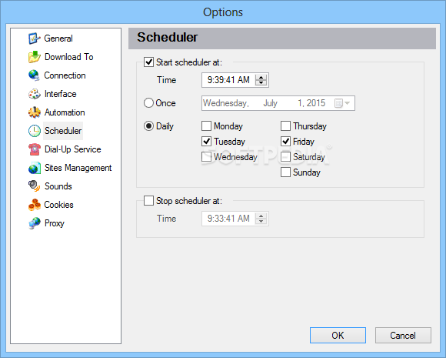Open Sites Management settings
The image size is (446, 358).
[x=78, y=168]
